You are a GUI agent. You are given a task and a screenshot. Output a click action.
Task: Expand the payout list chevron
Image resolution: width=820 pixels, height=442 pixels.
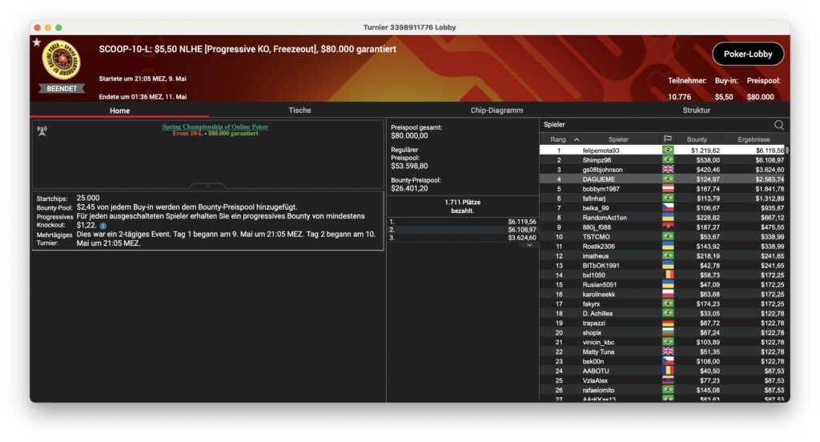point(528,245)
